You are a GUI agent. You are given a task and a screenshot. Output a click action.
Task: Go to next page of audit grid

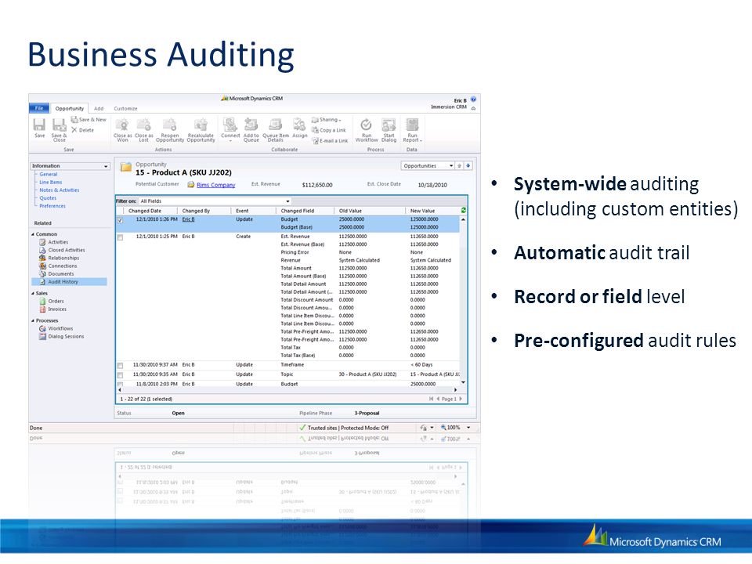(461, 399)
